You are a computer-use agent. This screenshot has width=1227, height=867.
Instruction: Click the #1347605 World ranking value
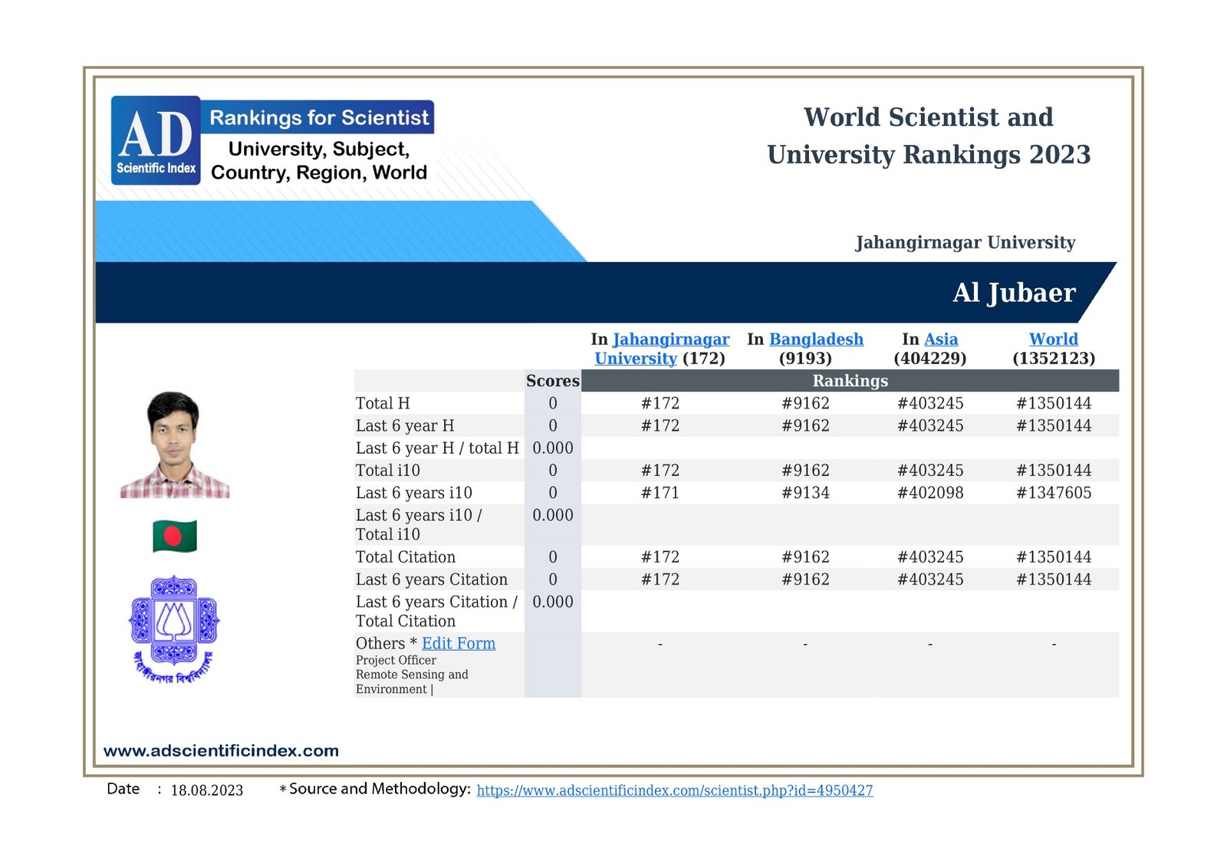pyautogui.click(x=1054, y=493)
